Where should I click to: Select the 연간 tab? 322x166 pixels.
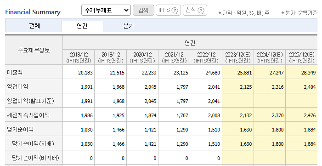click(82, 26)
